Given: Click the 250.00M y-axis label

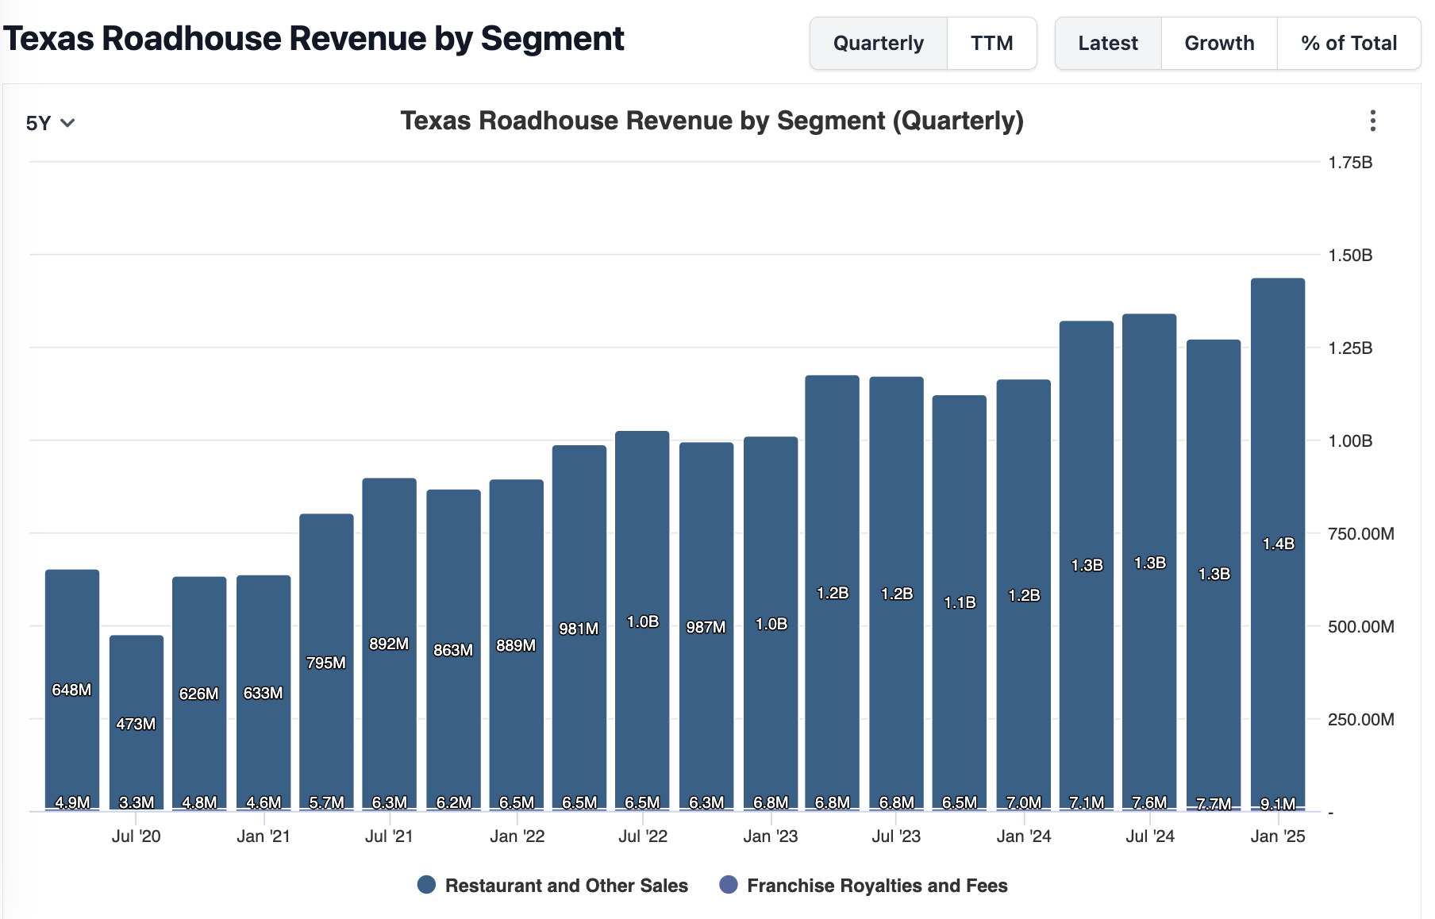Looking at the screenshot, I should (x=1361, y=719).
